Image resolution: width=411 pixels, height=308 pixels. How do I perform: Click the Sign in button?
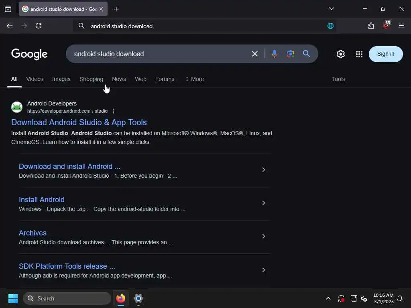tap(386, 54)
